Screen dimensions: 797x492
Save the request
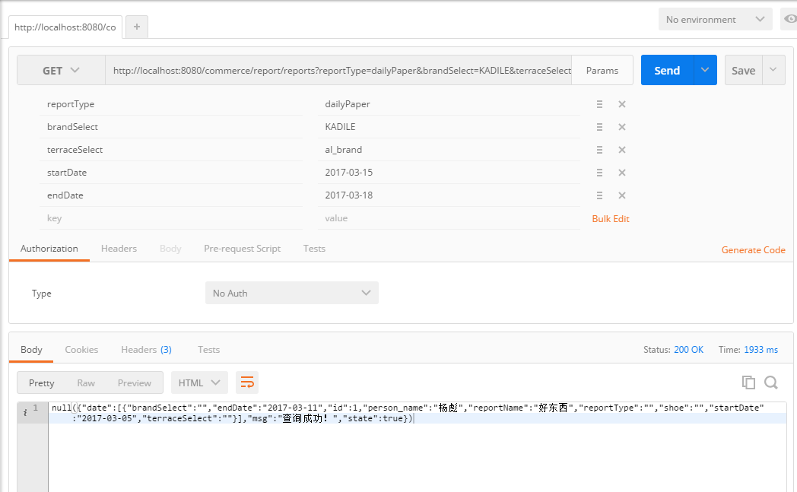point(743,70)
